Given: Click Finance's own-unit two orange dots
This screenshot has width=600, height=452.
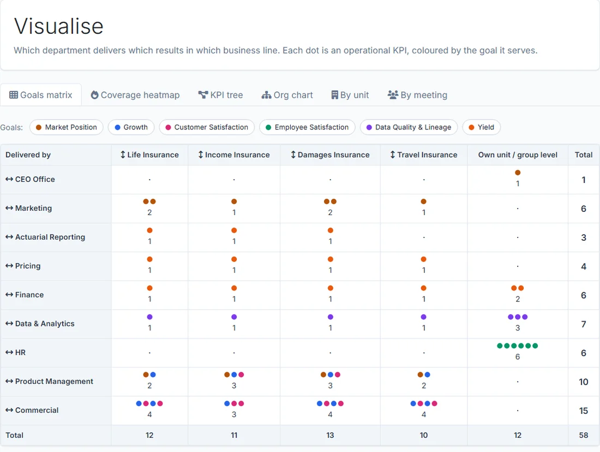Looking at the screenshot, I should (517, 288).
